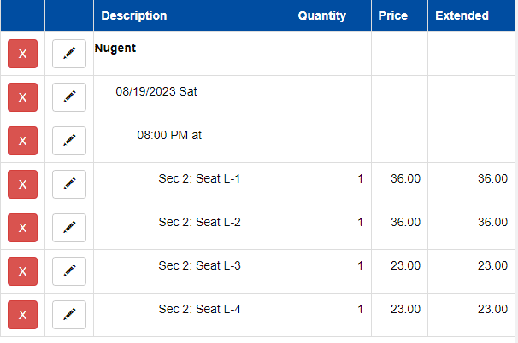Edit the Seat L-2 line item
Image resolution: width=518 pixels, height=343 pixels.
pyautogui.click(x=69, y=228)
